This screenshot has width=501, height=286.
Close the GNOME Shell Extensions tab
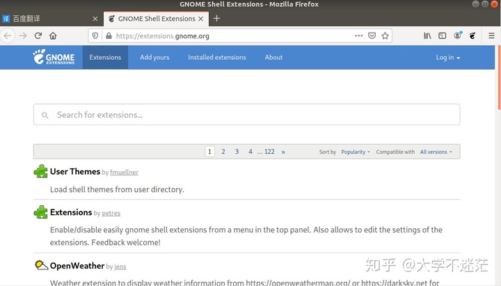coord(200,19)
